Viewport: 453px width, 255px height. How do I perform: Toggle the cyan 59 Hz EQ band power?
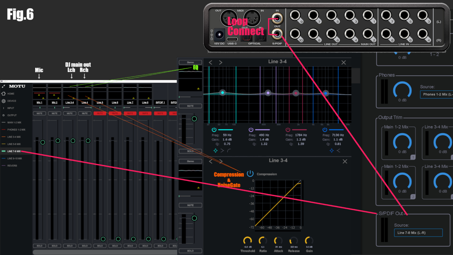click(x=214, y=130)
